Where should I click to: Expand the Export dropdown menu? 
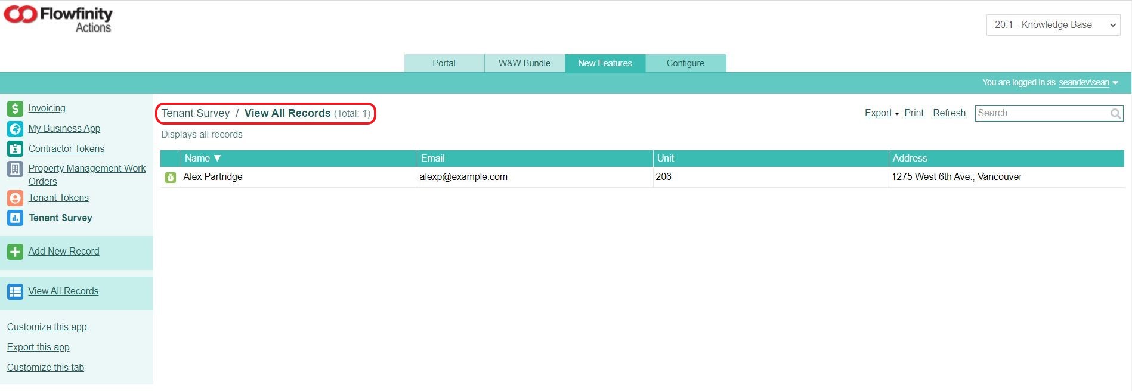pyautogui.click(x=882, y=113)
